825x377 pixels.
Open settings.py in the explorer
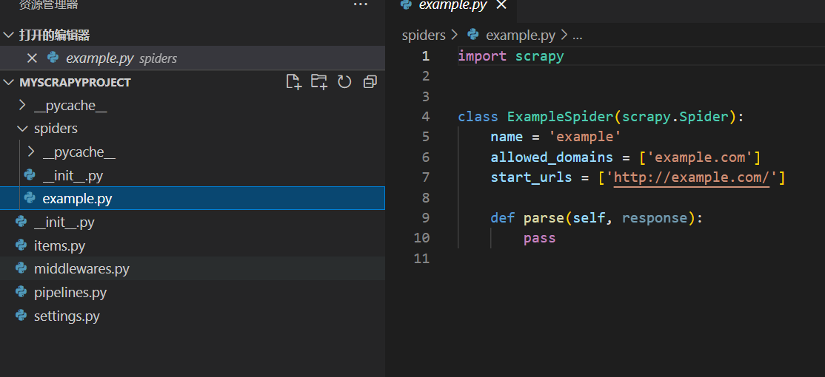[x=193, y=316]
